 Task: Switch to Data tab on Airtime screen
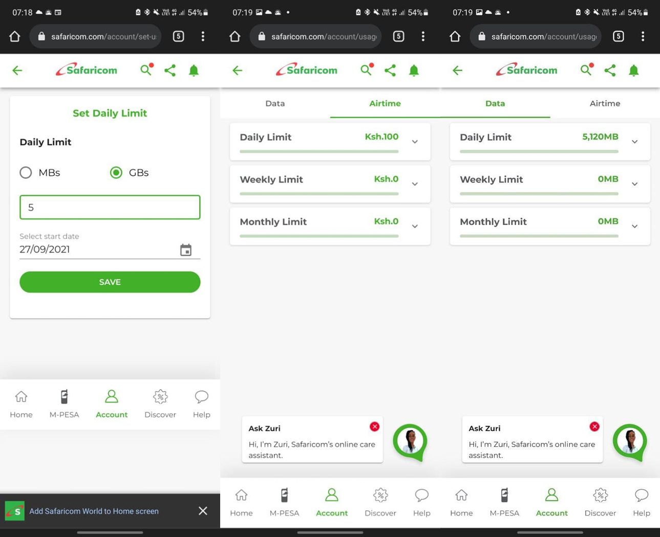pyautogui.click(x=275, y=103)
